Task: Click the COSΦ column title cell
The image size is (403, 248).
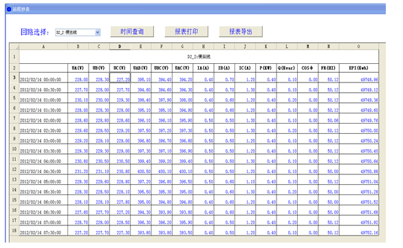Action: (307, 68)
